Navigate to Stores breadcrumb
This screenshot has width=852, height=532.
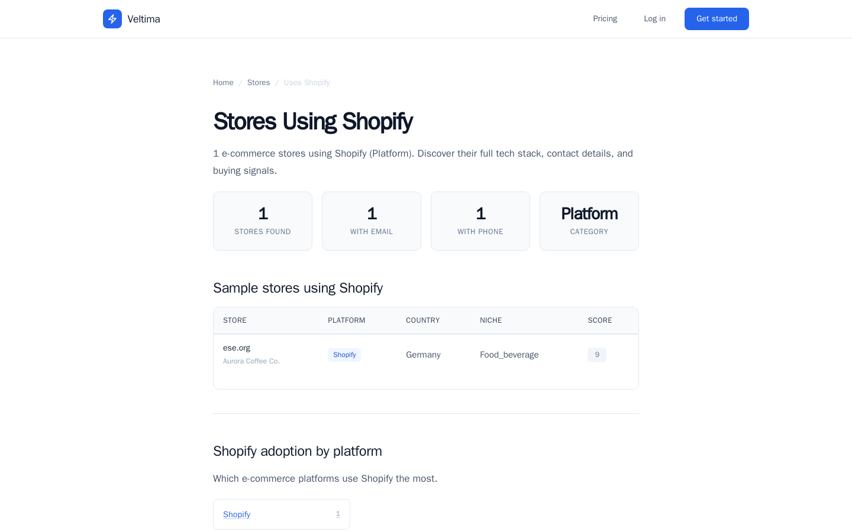[x=259, y=83]
